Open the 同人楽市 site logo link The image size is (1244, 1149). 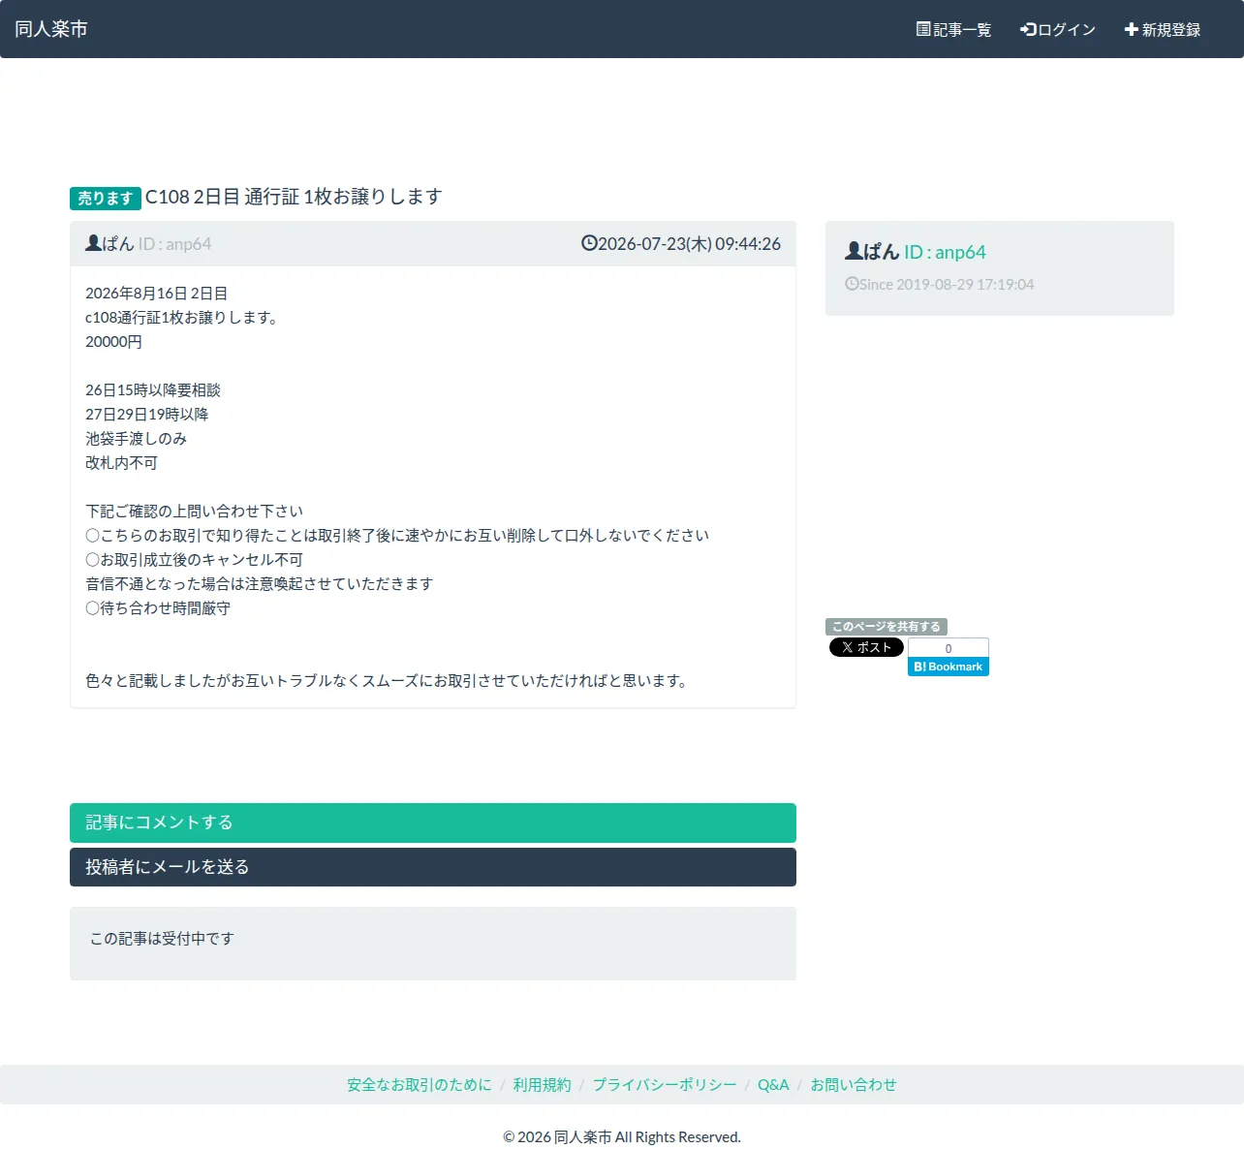[x=51, y=29]
